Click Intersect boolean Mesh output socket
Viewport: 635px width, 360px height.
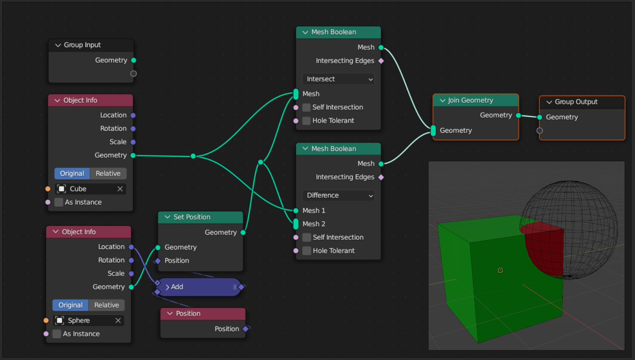(x=381, y=47)
